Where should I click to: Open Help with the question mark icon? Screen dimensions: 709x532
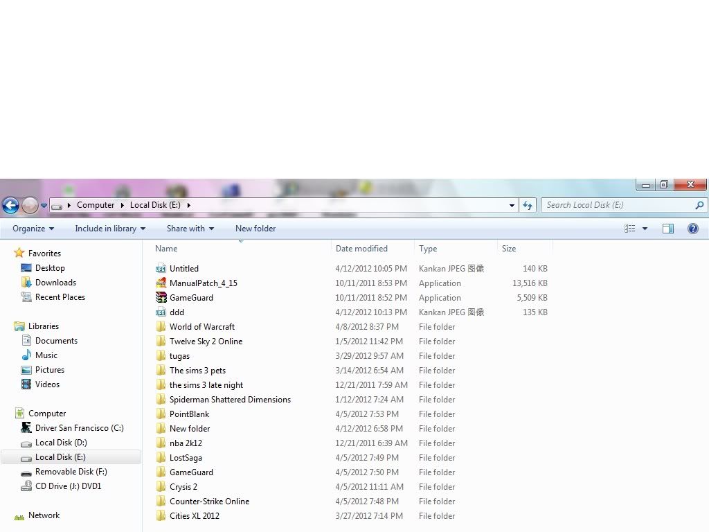click(x=692, y=229)
